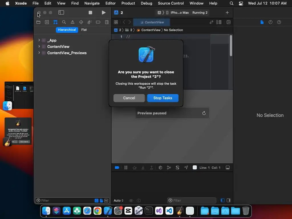Viewport: 292px width, 219px height.
Task: Switch to Flat symbol view
Action: click(x=84, y=30)
